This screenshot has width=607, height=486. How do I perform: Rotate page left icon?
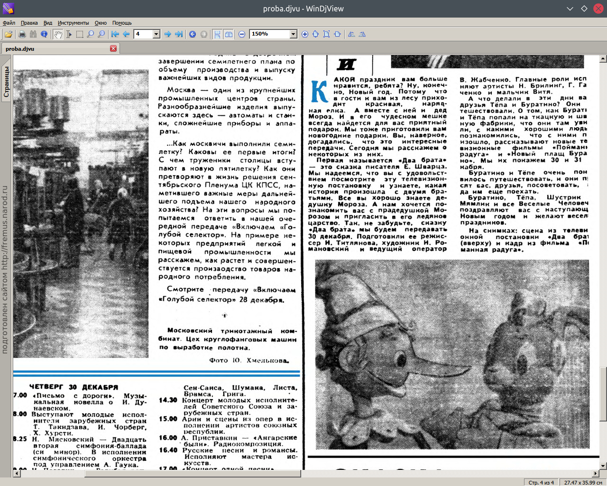point(351,34)
